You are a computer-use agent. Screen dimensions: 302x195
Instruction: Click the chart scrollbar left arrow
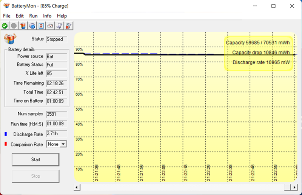77,187
